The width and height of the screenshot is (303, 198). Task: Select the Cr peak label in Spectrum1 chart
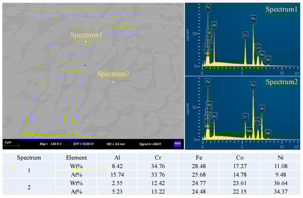point(245,35)
